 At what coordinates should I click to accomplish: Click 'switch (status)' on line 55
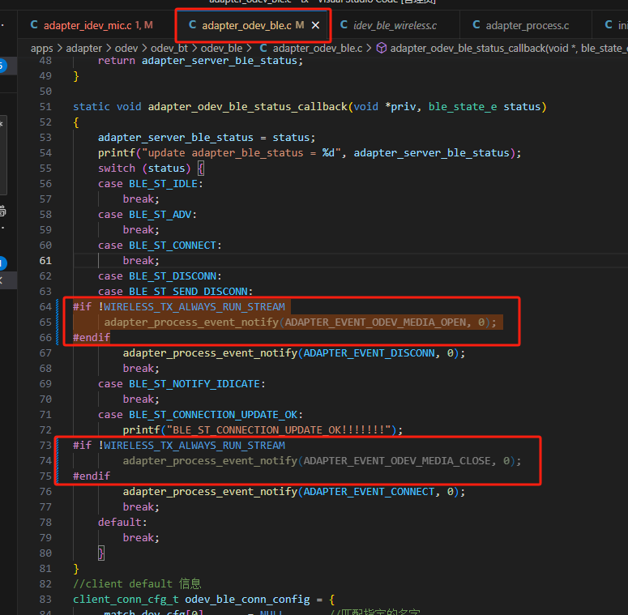(144, 169)
